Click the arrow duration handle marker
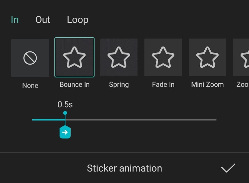 click(65, 132)
